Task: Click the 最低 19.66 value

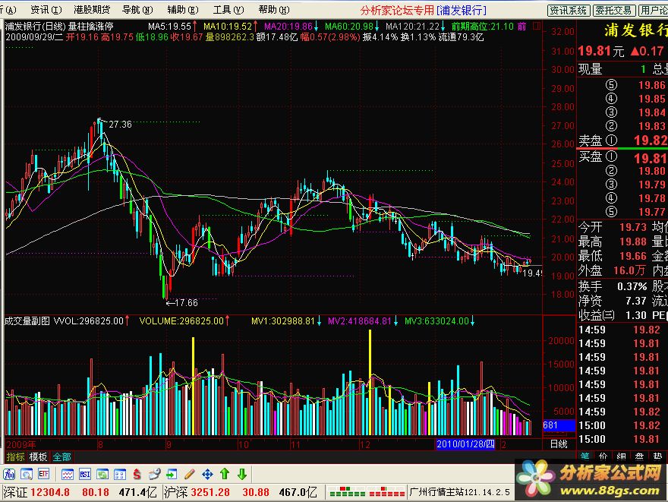Action: 632,256
